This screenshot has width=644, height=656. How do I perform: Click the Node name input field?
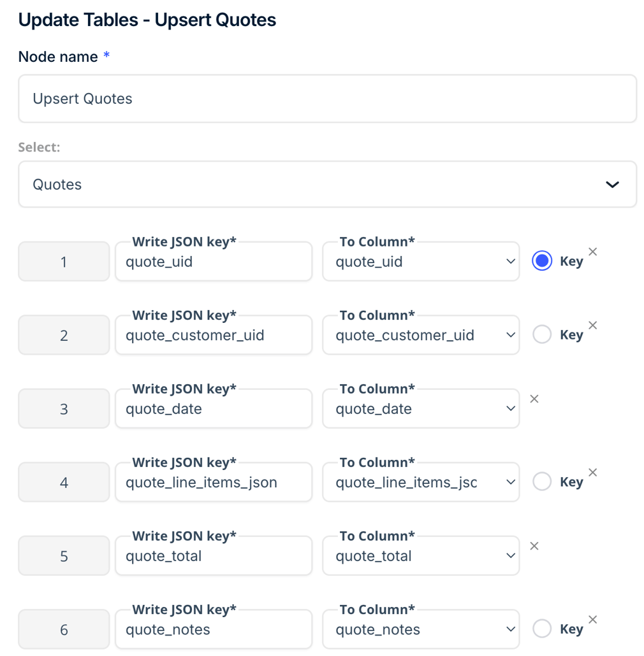[x=327, y=99]
